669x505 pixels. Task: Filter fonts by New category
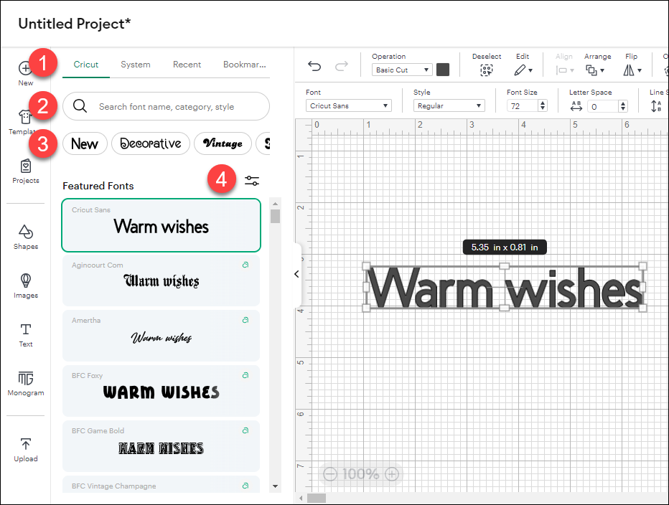[85, 143]
